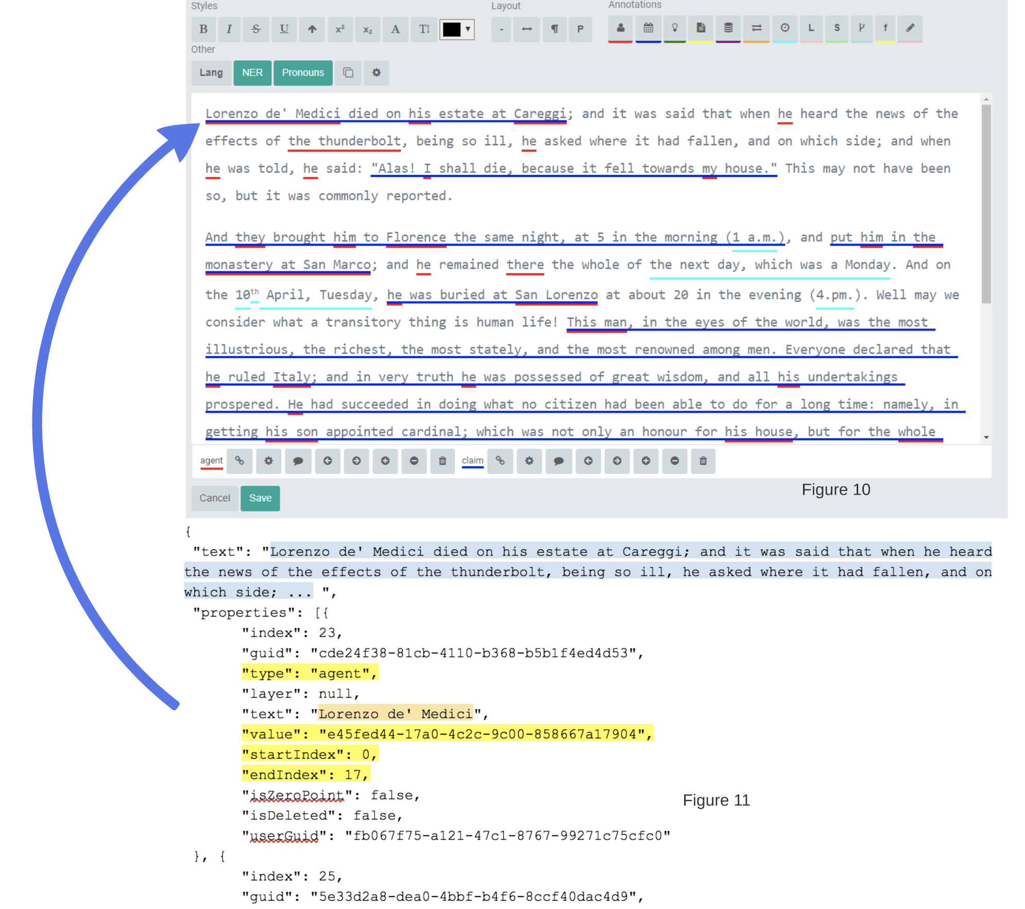Click scrollbar up arrow in text editor
Image resolution: width=1025 pixels, height=909 pixels.
[x=986, y=99]
